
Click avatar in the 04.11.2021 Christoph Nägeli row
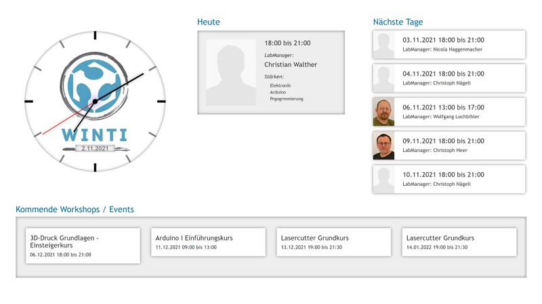pos(383,79)
